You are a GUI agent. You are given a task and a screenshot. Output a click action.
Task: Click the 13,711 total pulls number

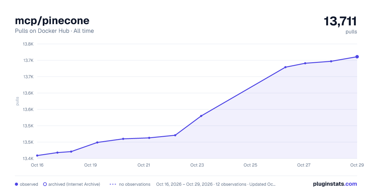340,21
